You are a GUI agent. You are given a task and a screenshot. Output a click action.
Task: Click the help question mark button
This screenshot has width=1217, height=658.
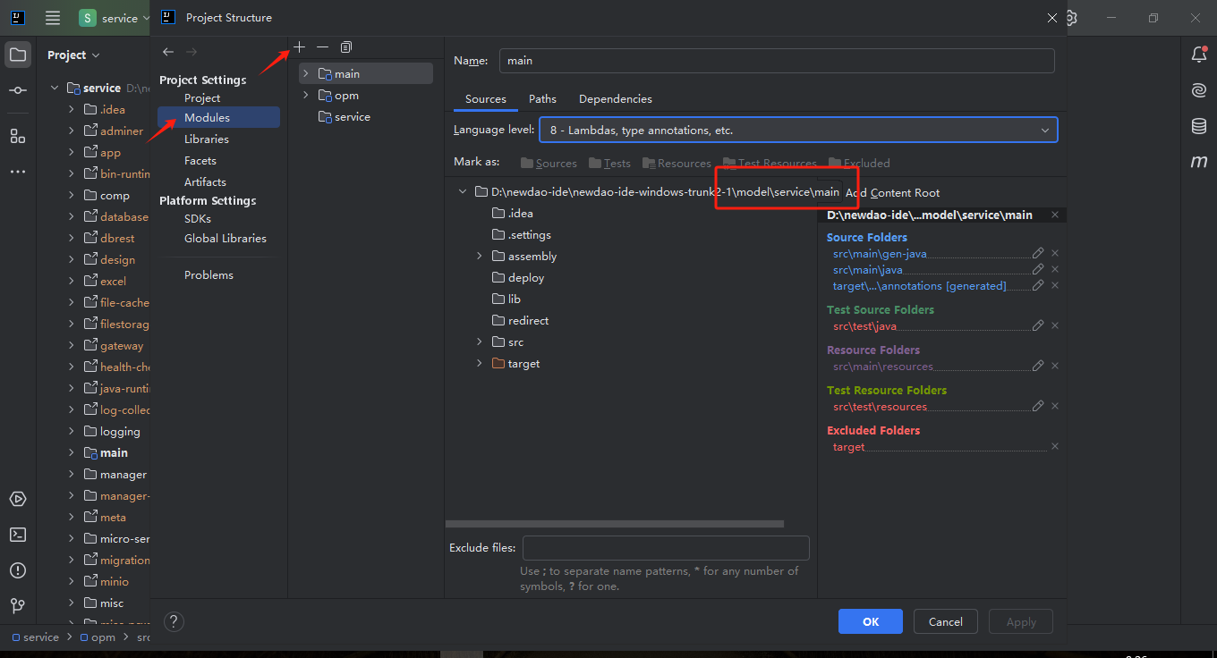[x=174, y=621]
